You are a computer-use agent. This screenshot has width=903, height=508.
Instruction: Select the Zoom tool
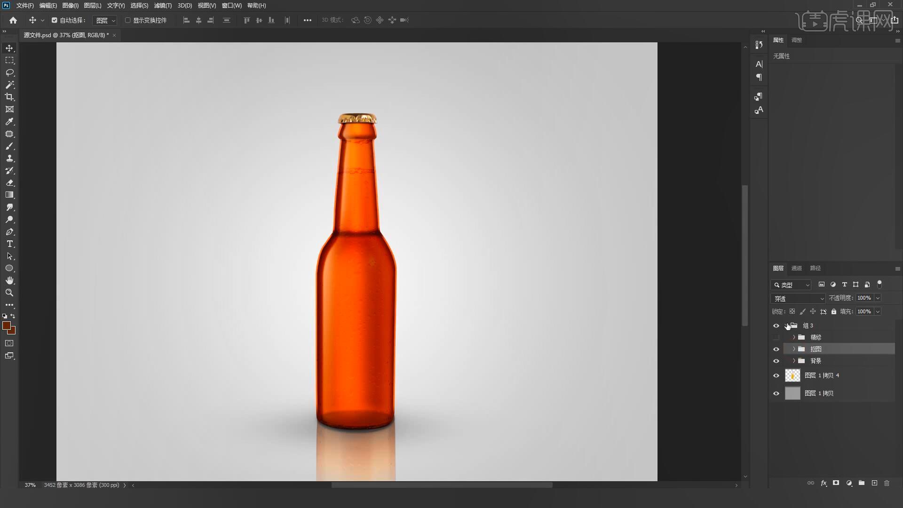point(9,293)
